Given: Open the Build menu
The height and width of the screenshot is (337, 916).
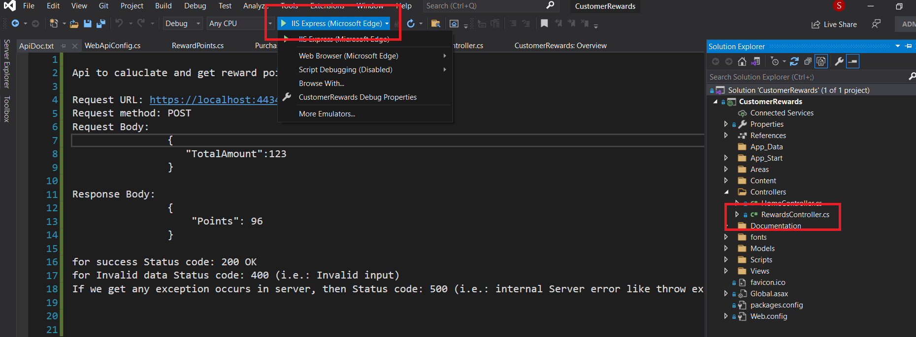Looking at the screenshot, I should (x=163, y=6).
